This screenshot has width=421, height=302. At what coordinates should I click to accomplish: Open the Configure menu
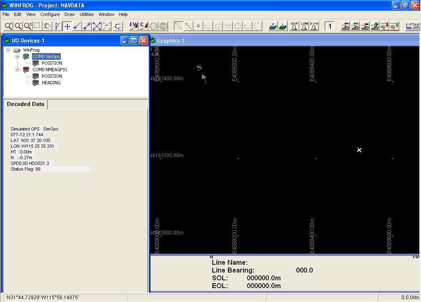(x=50, y=14)
